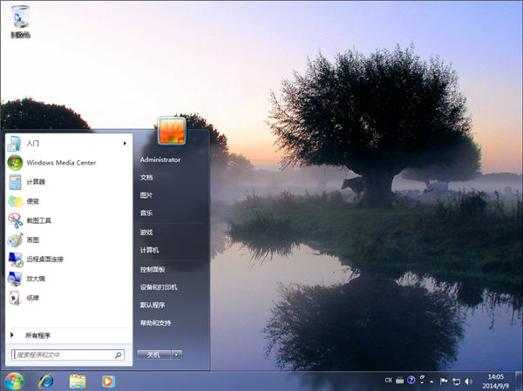Launch the Calculator (计算器) app

tap(36, 181)
